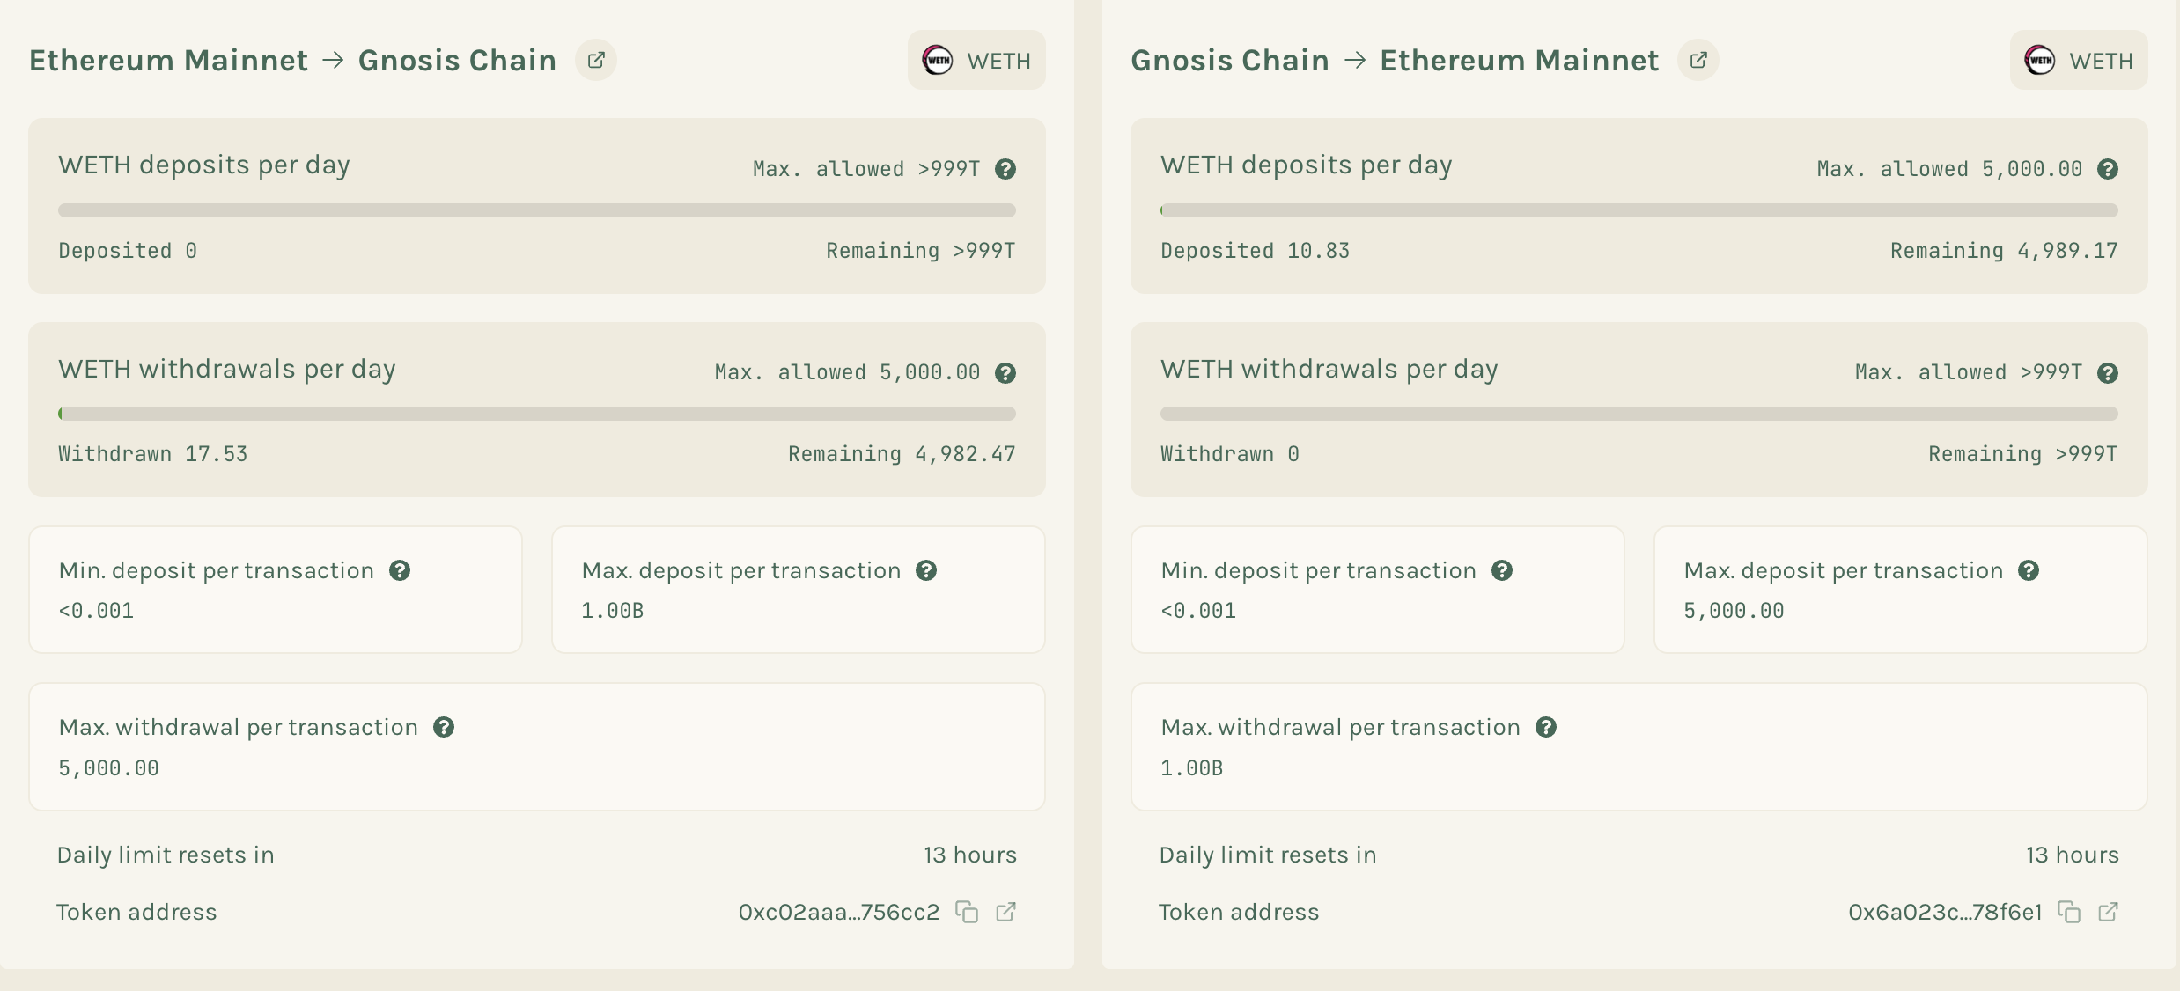Open 0xc02aaa...756cc2 address in explorer

pyautogui.click(x=1005, y=912)
